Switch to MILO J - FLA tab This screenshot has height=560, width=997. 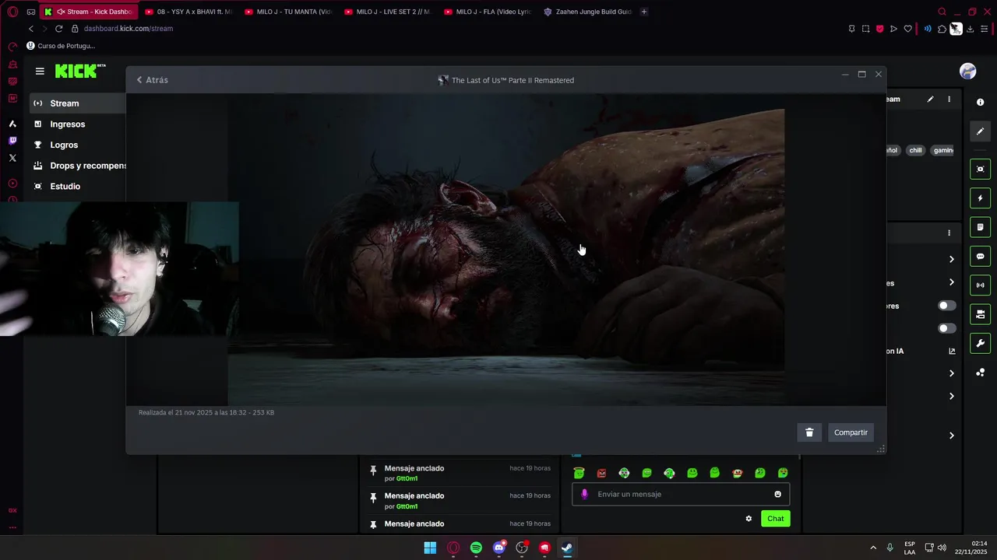(x=487, y=12)
